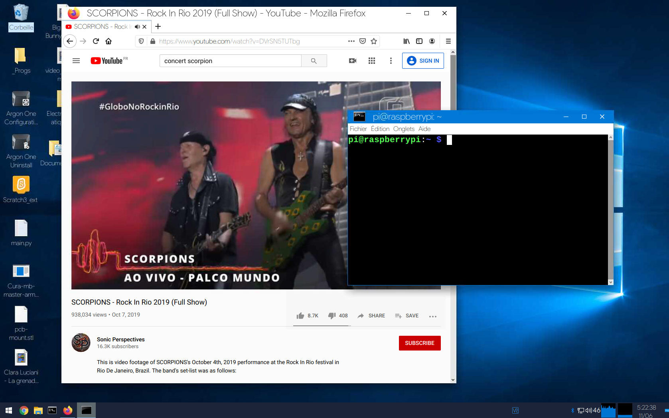Open the page actions three-dot menu
Screen dimensions: 669x418
(x=351, y=41)
